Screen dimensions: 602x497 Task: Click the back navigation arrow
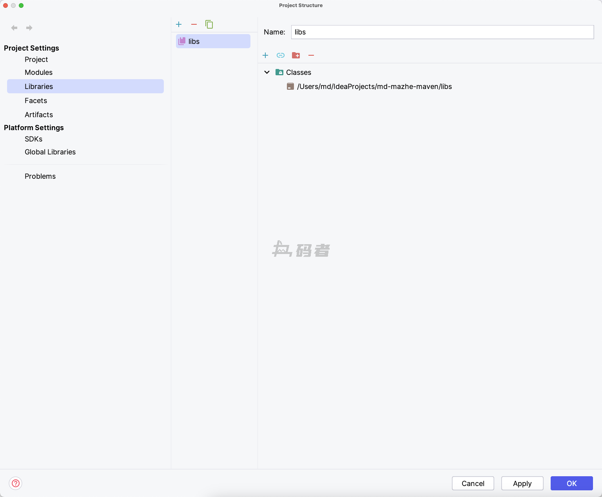coord(15,28)
